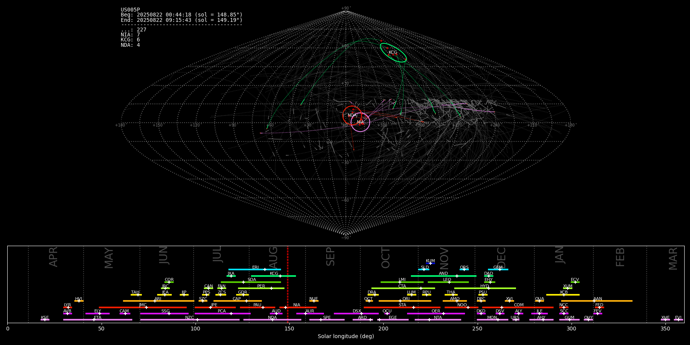Image resolution: width=690 pixels, height=345 pixels.
Task: Click the 250 tick label on solar longitude axis
Action: point(477,329)
